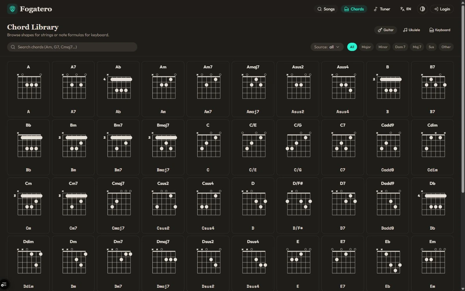Select the All filter chip
The height and width of the screenshot is (291, 465).
pos(352,47)
